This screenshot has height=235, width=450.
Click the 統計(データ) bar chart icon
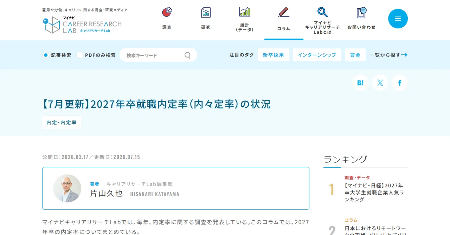coord(245,12)
